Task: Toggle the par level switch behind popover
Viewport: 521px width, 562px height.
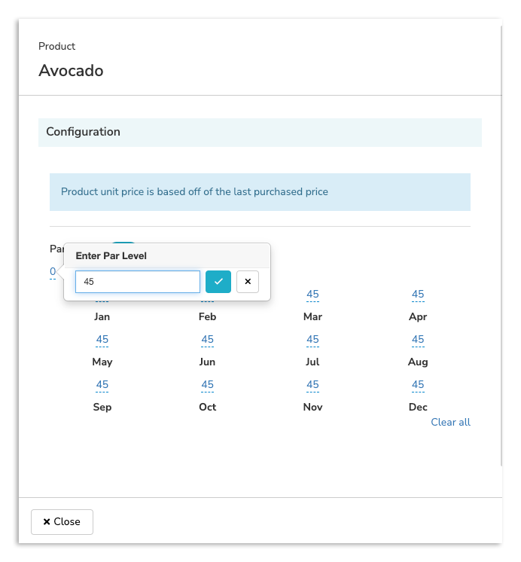Action: click(x=124, y=244)
